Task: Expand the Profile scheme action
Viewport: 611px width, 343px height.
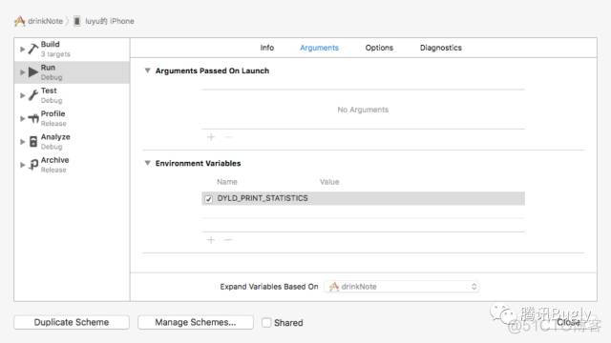Action: pos(22,118)
